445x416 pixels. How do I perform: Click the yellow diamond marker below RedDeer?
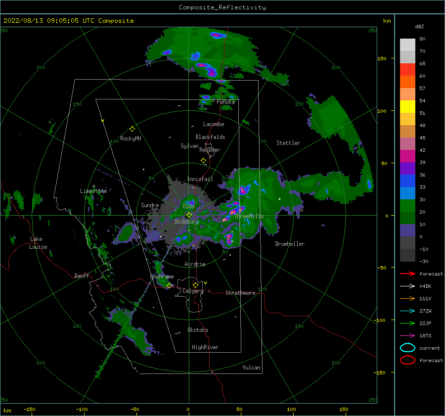click(203, 160)
